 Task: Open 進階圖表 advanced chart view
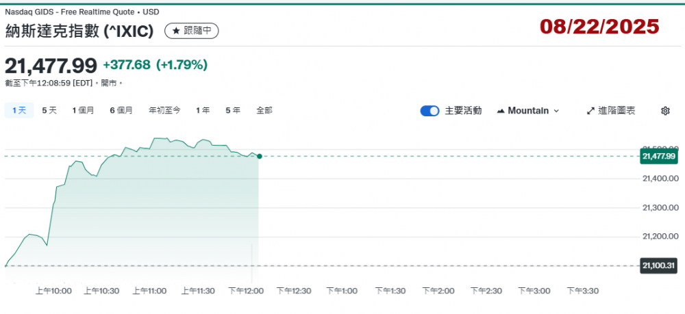611,111
